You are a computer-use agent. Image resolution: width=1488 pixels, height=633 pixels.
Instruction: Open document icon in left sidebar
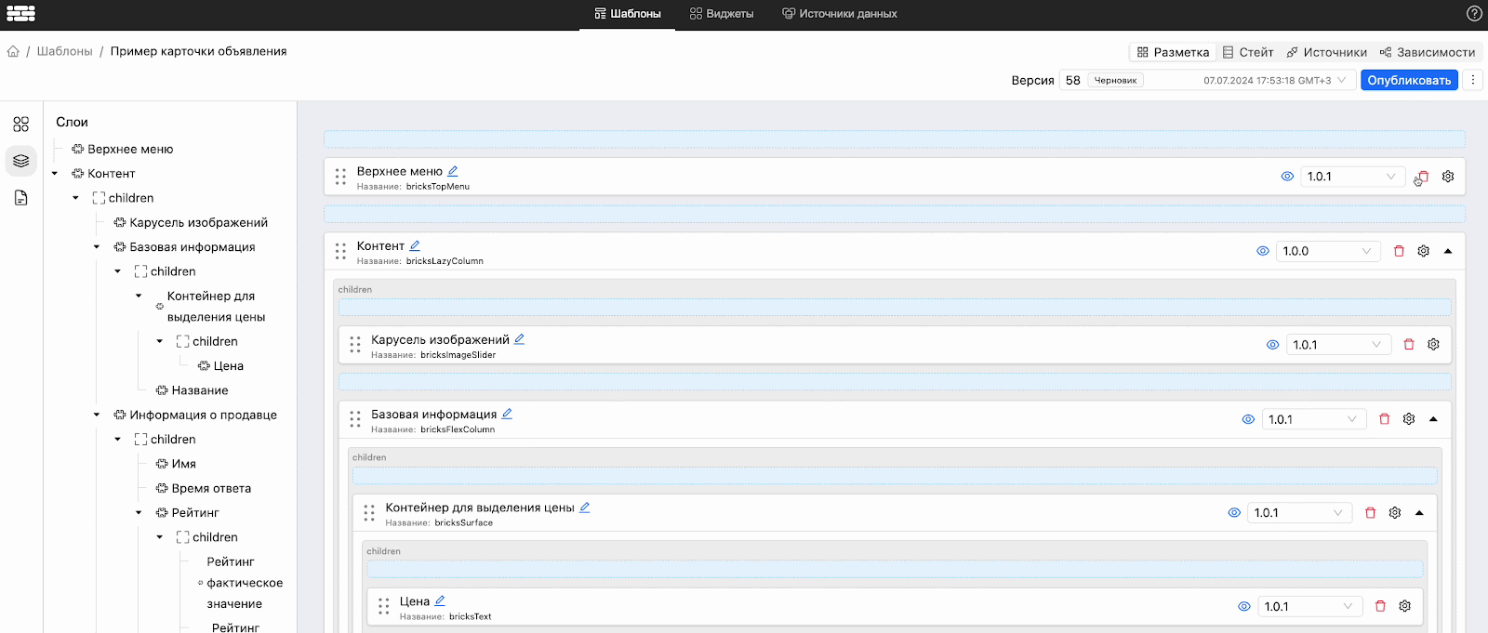coord(21,198)
